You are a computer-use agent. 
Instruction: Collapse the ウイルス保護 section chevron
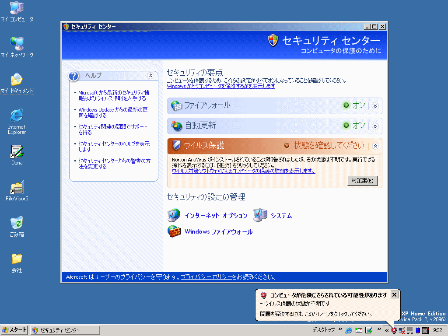click(375, 146)
